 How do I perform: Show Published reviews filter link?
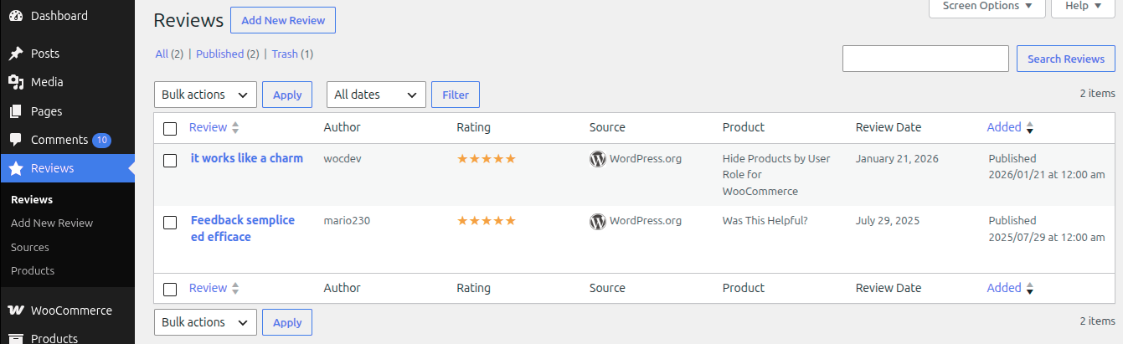219,54
